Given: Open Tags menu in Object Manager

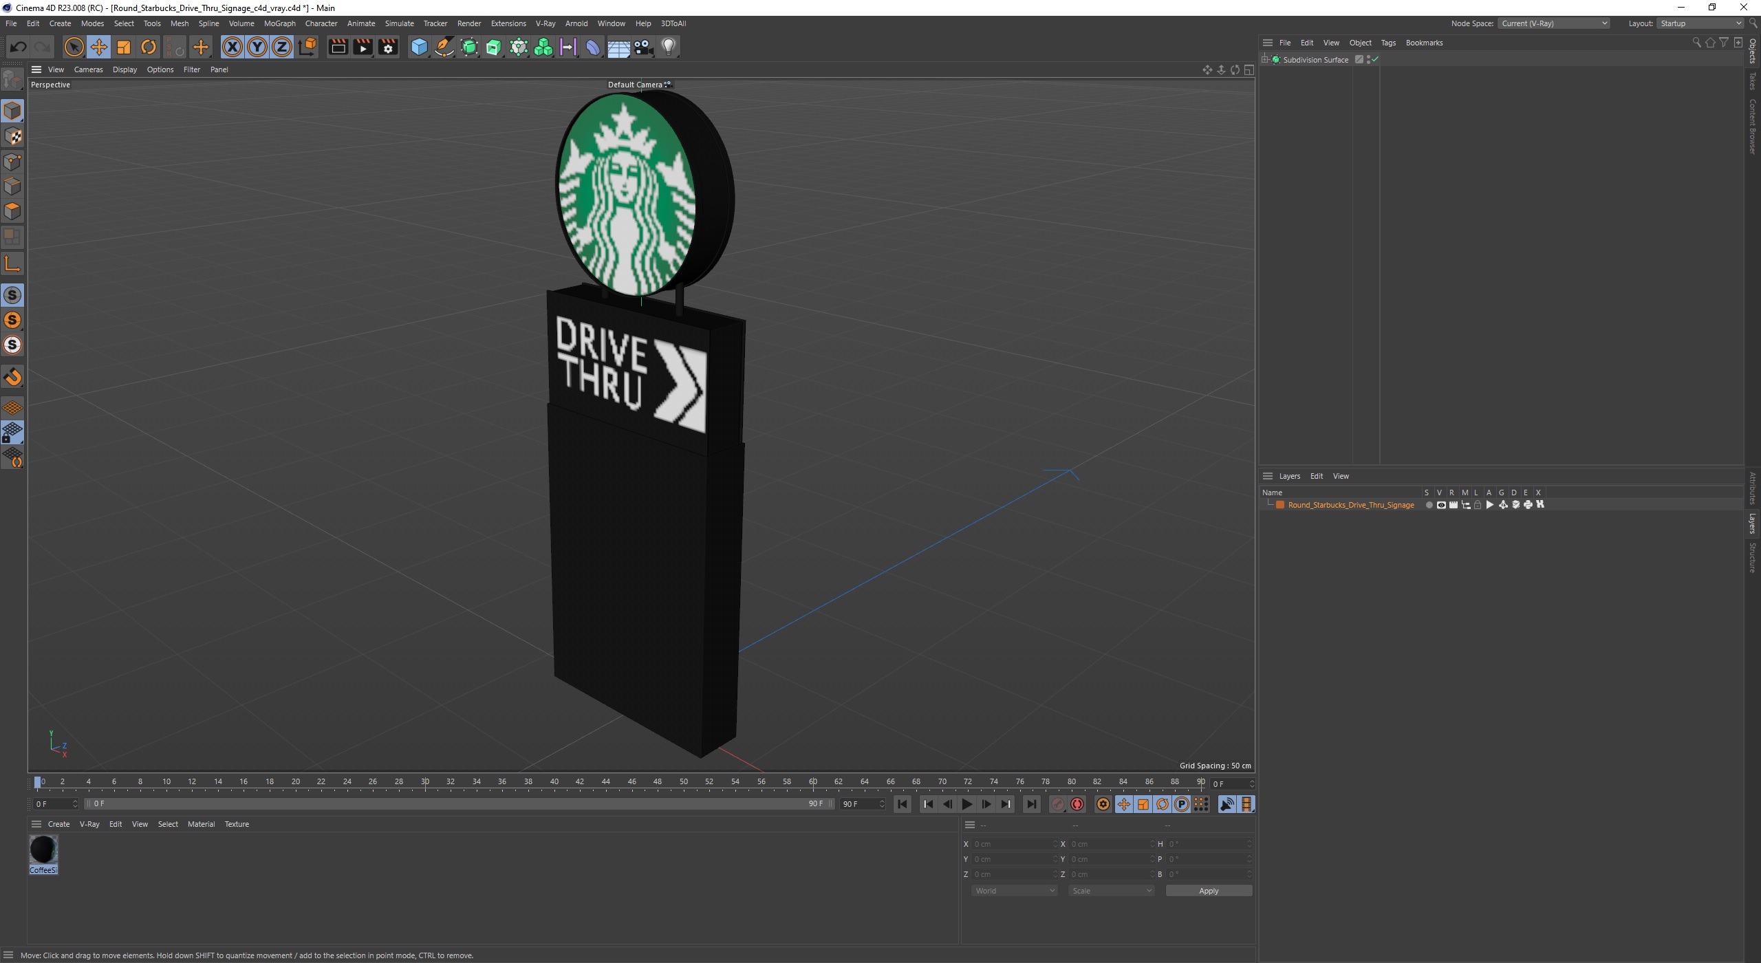Looking at the screenshot, I should [1388, 43].
